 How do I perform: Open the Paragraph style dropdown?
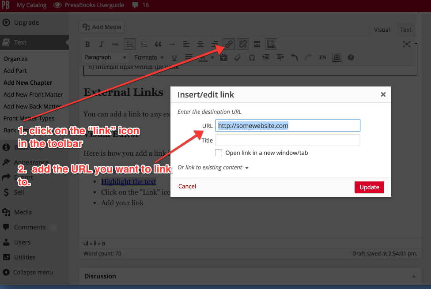(x=105, y=57)
